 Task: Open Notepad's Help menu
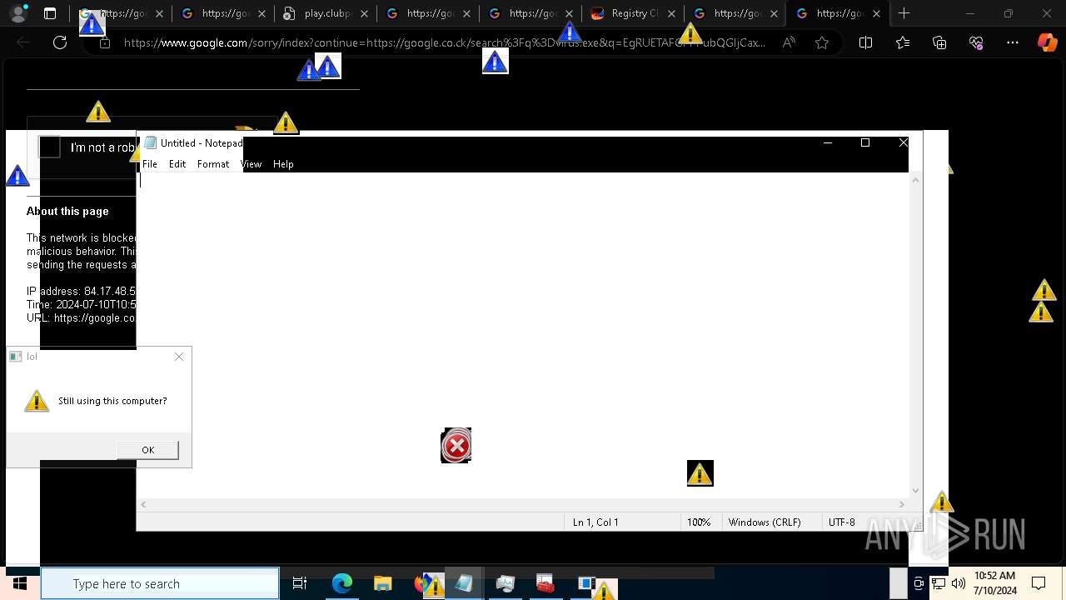283,164
